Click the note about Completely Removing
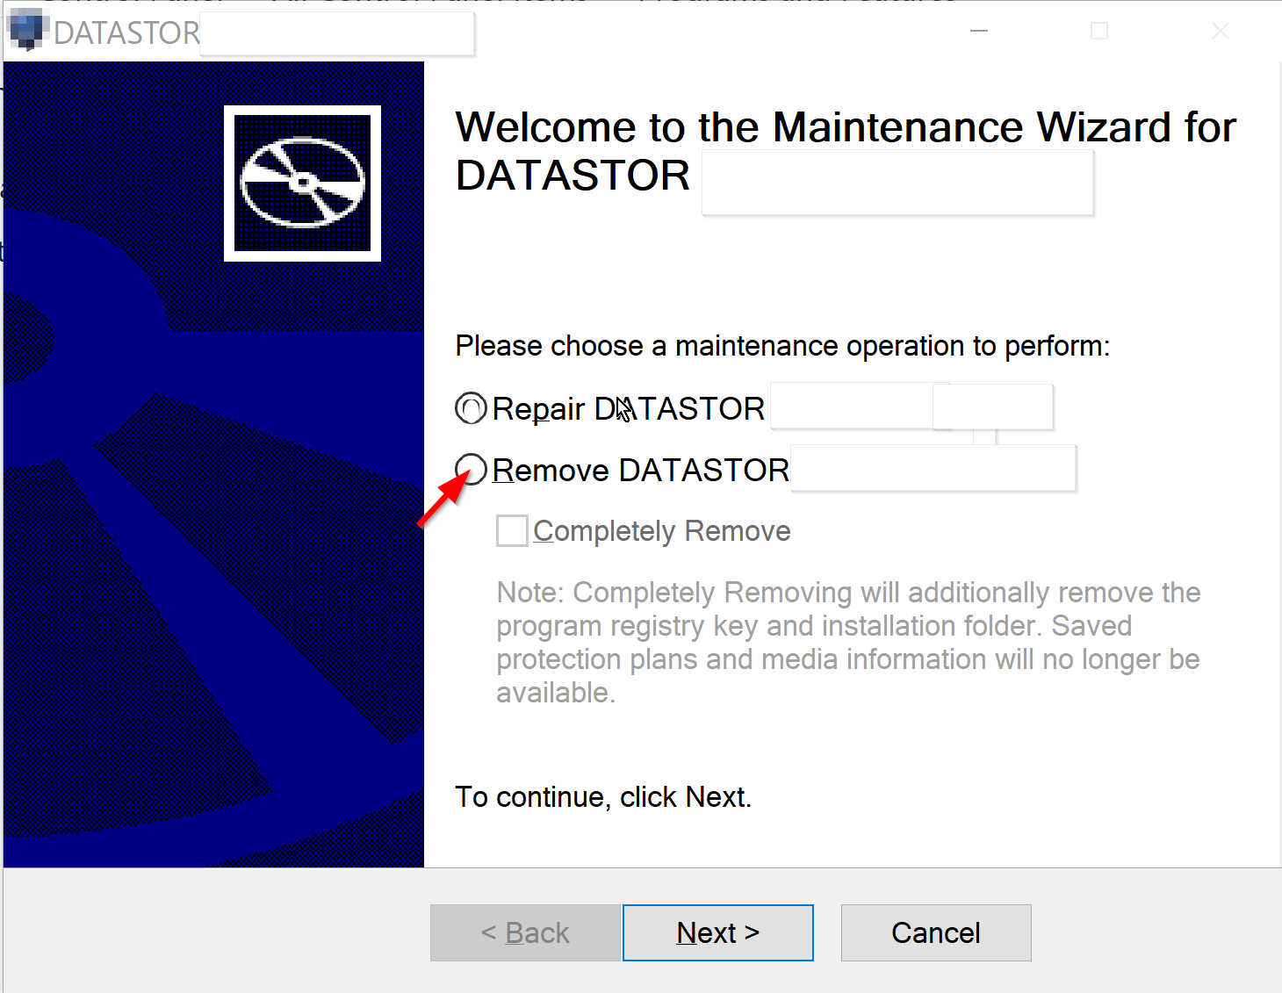1282x993 pixels. [x=848, y=643]
